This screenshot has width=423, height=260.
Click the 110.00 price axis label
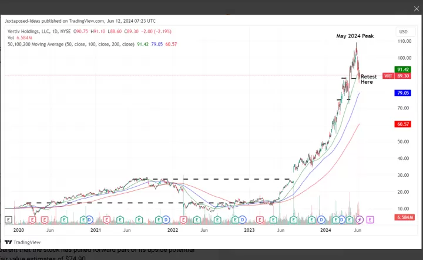pyautogui.click(x=403, y=42)
